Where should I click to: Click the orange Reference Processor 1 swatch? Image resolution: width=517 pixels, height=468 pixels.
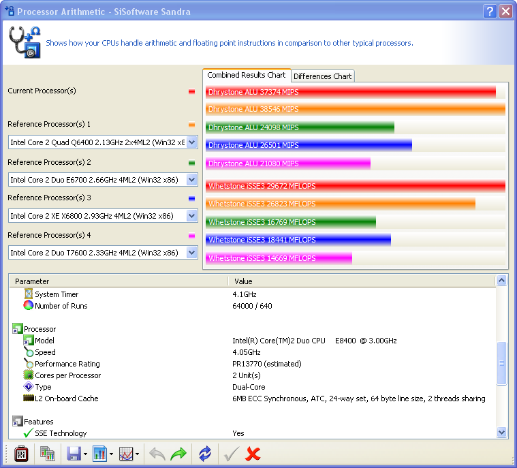[x=191, y=125]
